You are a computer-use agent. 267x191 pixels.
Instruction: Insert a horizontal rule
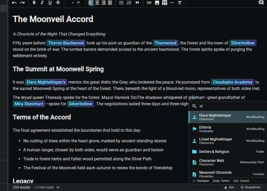[x=172, y=3]
